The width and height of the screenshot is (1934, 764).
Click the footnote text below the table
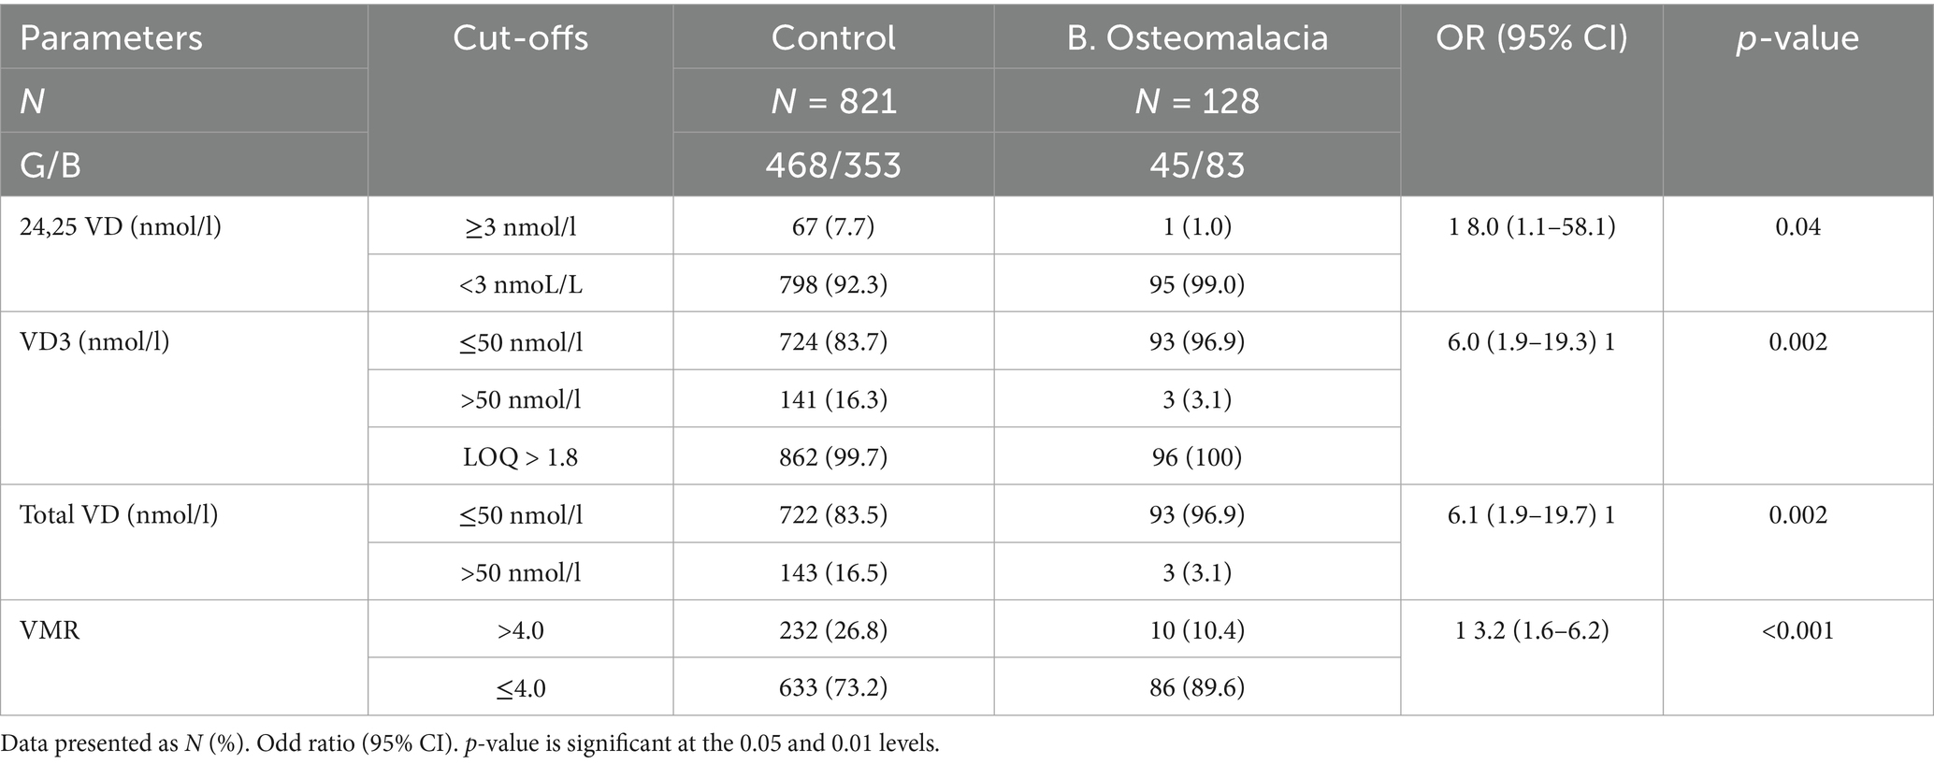tap(469, 744)
